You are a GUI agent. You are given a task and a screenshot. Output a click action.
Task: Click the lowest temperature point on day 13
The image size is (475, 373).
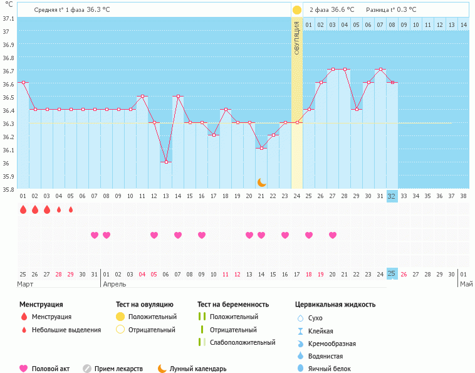tap(166, 162)
